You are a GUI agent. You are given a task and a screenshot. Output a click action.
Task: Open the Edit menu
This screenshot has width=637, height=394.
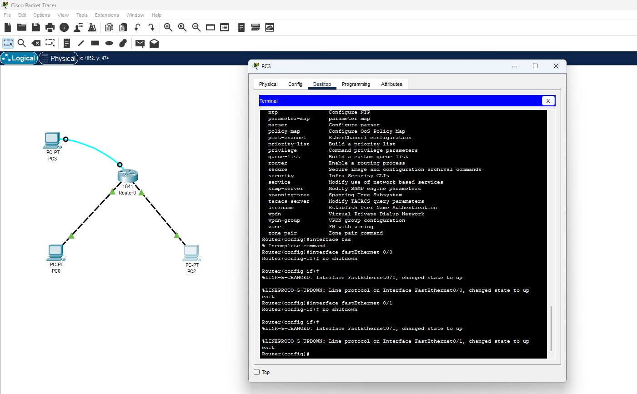22,15
